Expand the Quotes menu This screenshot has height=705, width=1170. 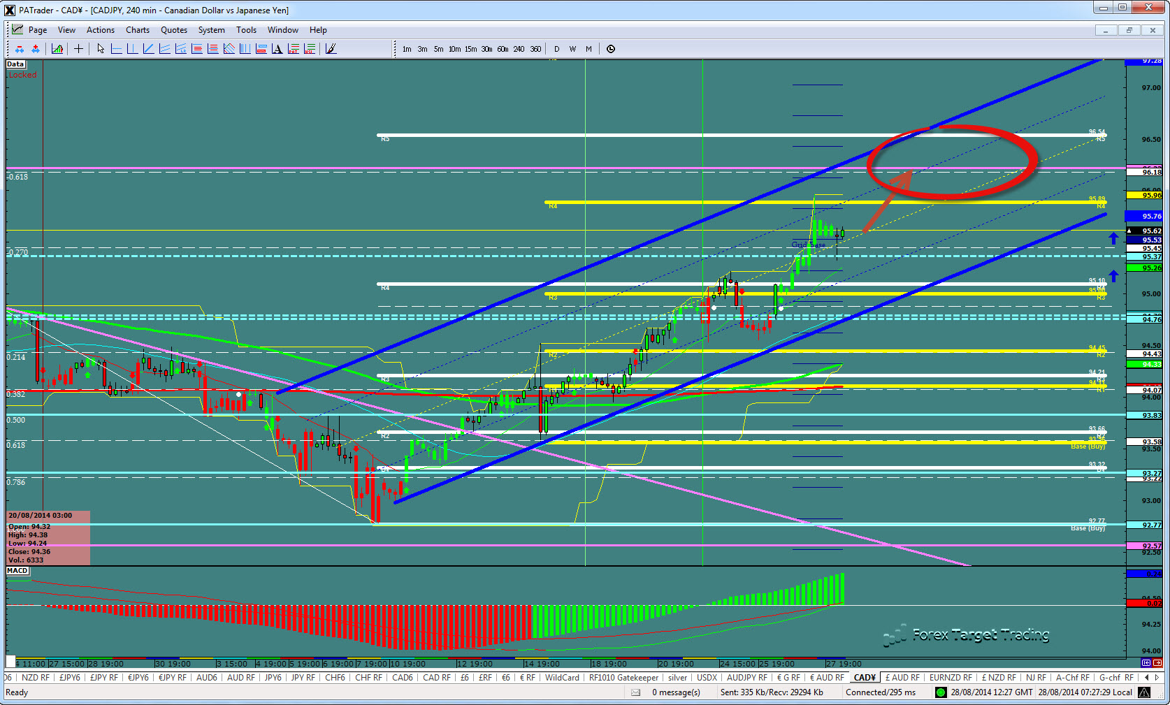[173, 30]
